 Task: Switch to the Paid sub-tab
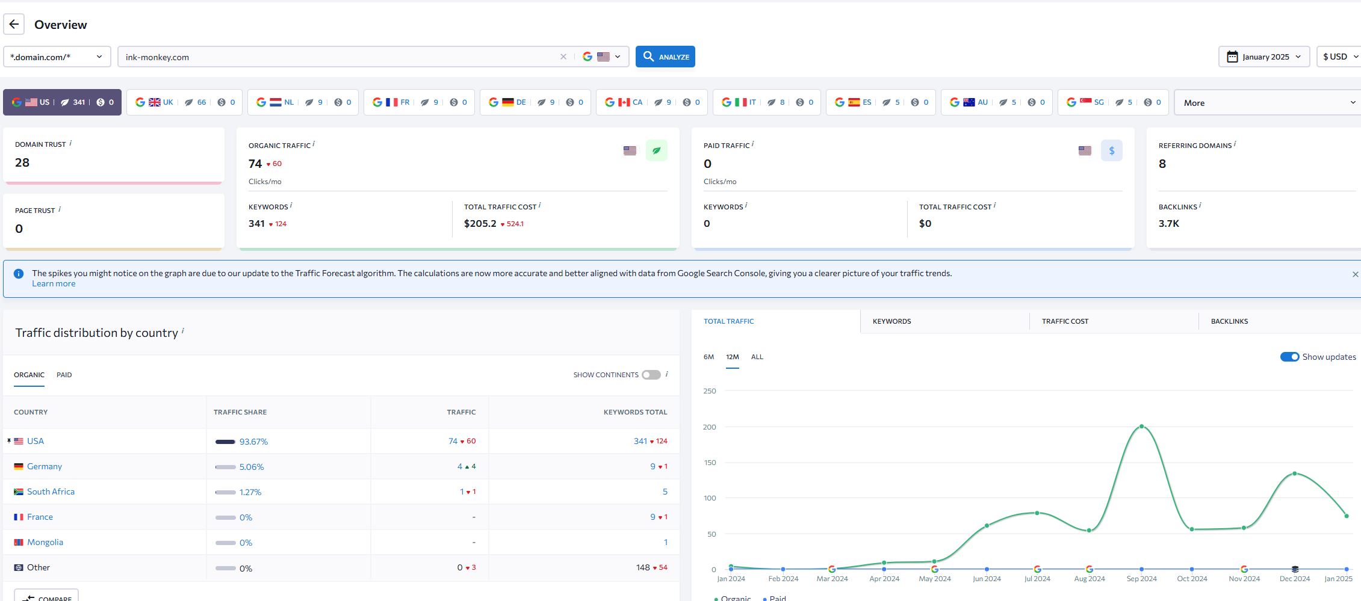[64, 375]
